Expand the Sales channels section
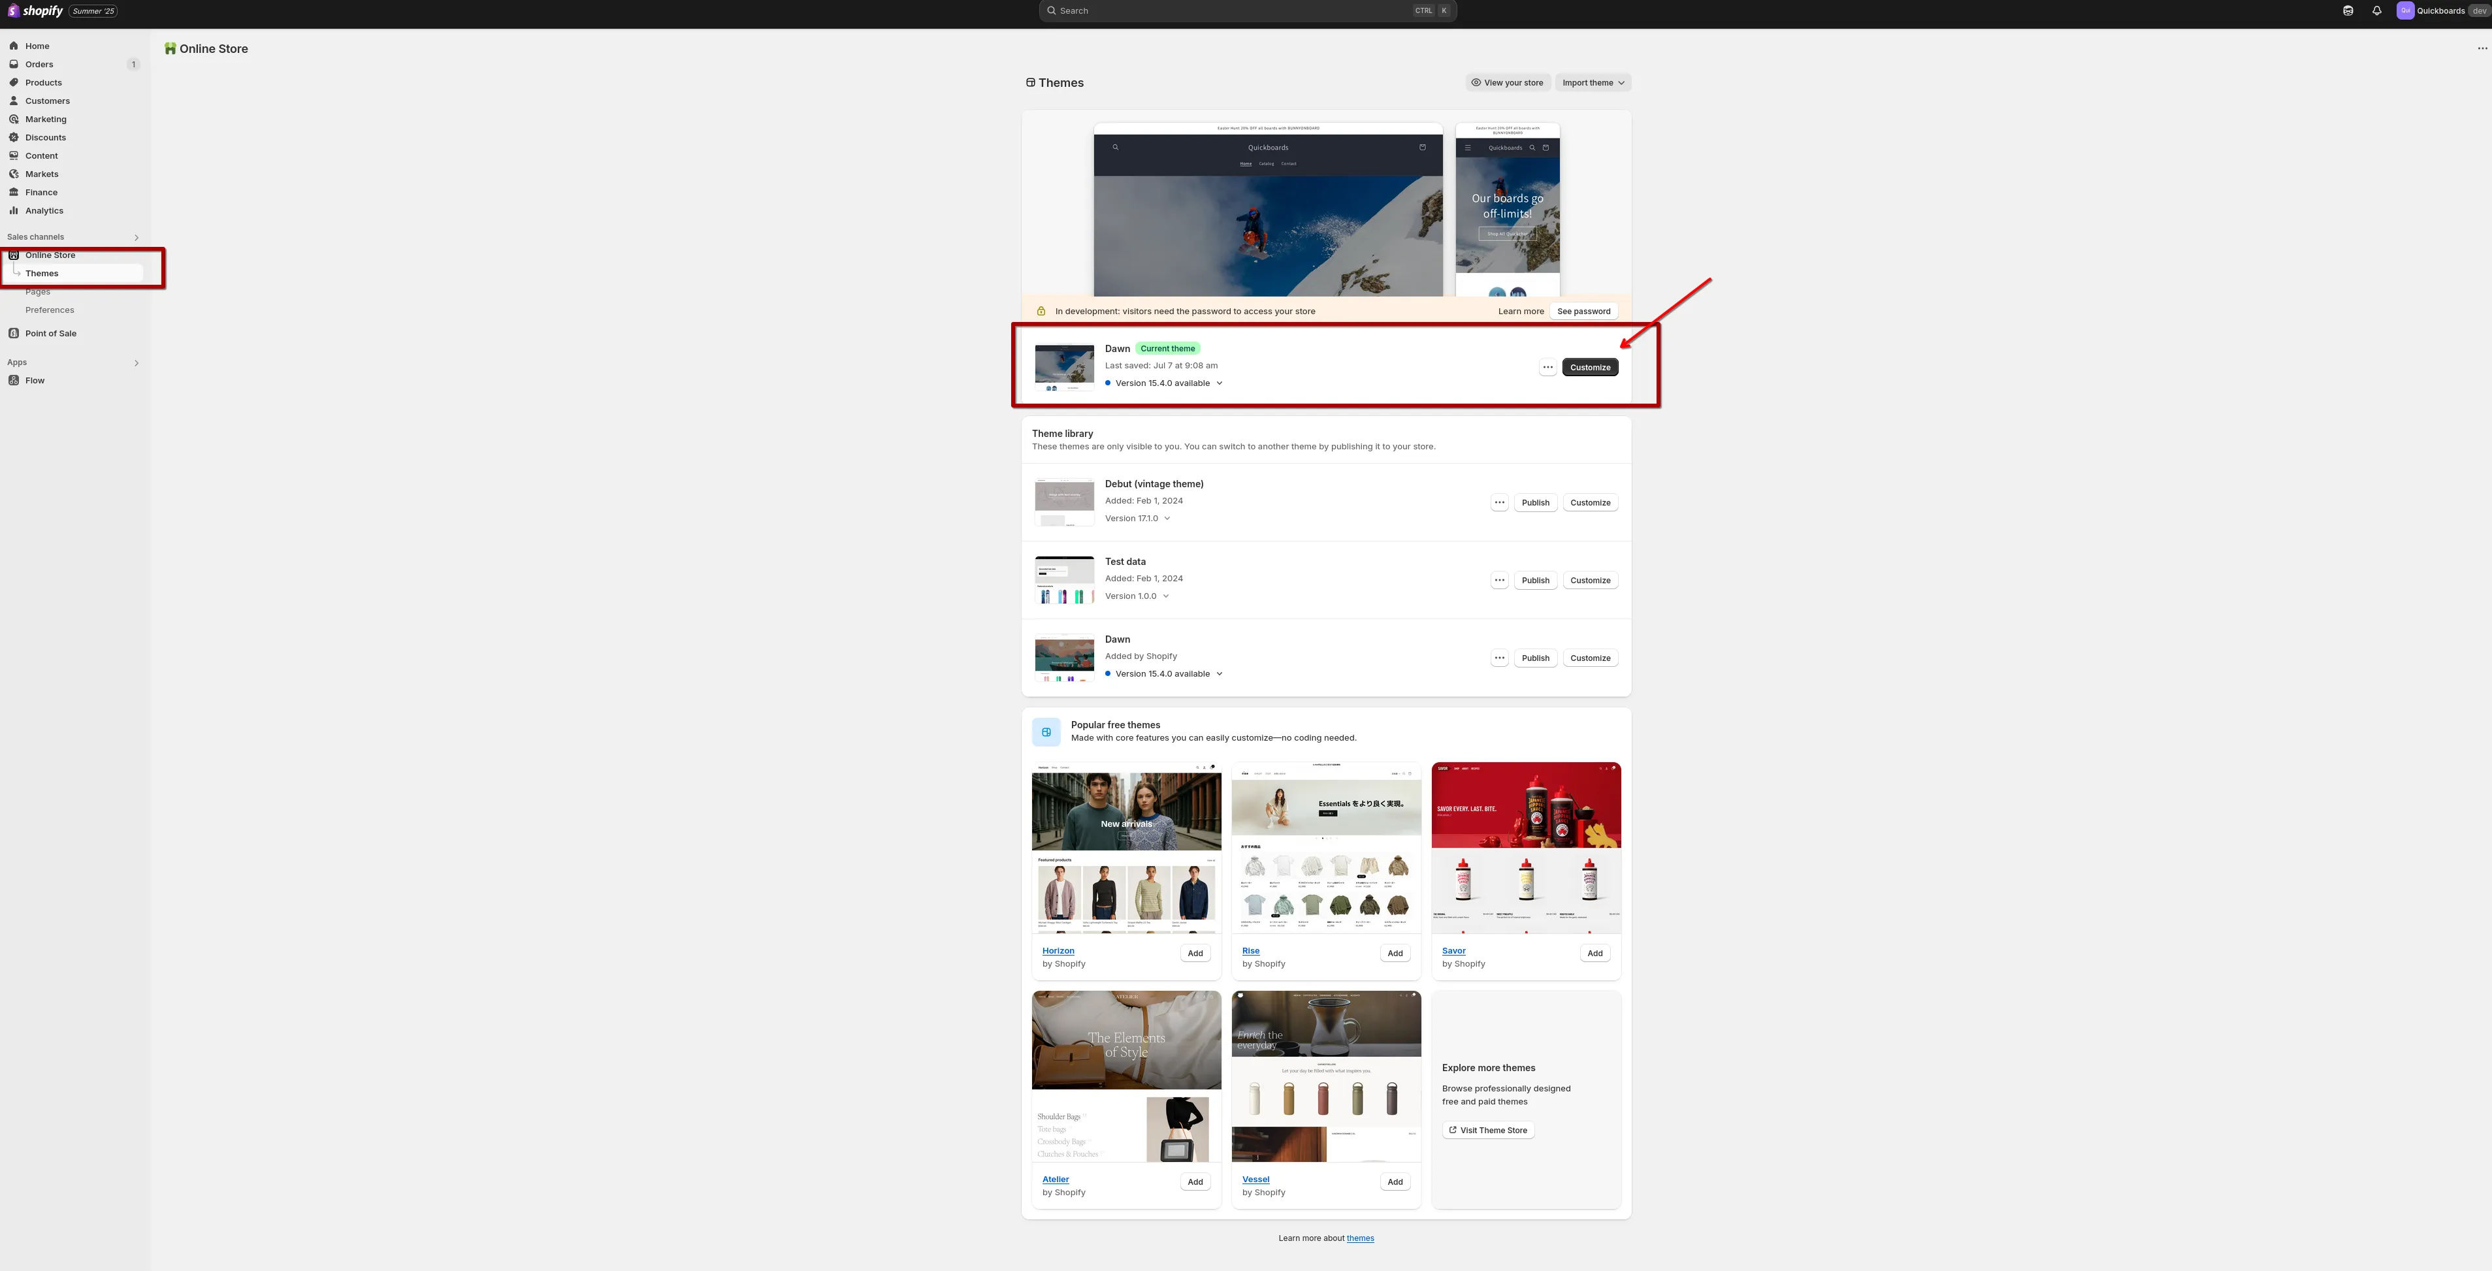 point(137,237)
